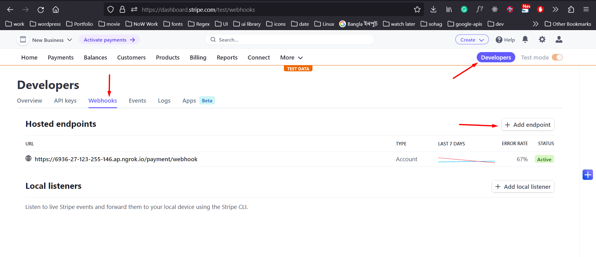Click the React DevTools extension icon

(x=495, y=10)
